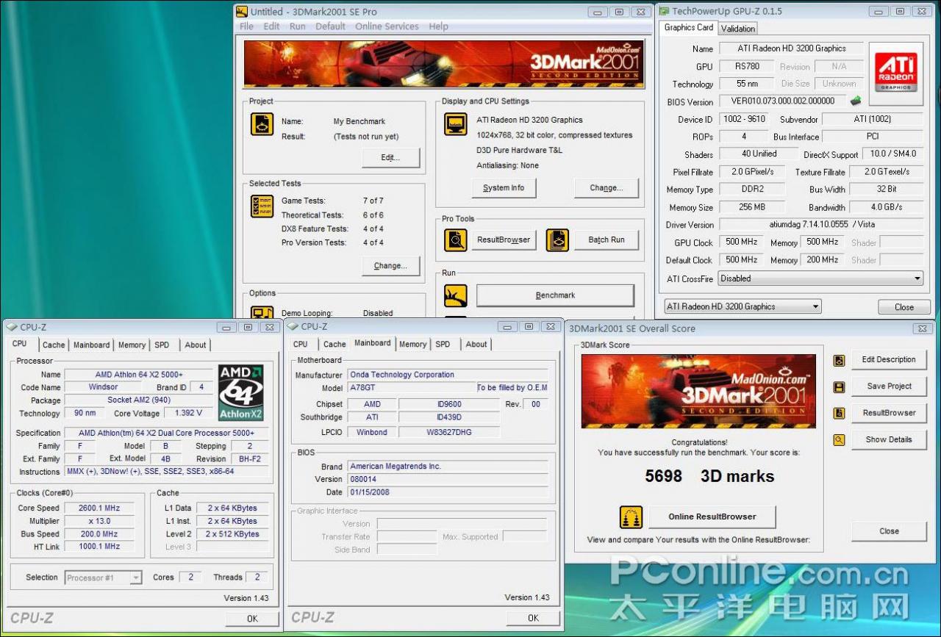Click Edit... button in Project section
Image resolution: width=941 pixels, height=637 pixels.
[x=390, y=158]
